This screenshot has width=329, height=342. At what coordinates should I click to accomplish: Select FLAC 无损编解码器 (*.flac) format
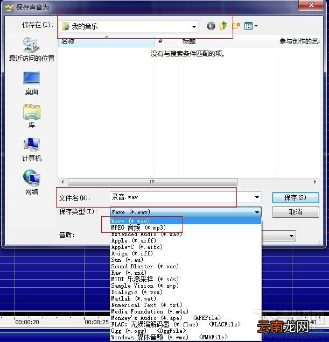(186, 324)
